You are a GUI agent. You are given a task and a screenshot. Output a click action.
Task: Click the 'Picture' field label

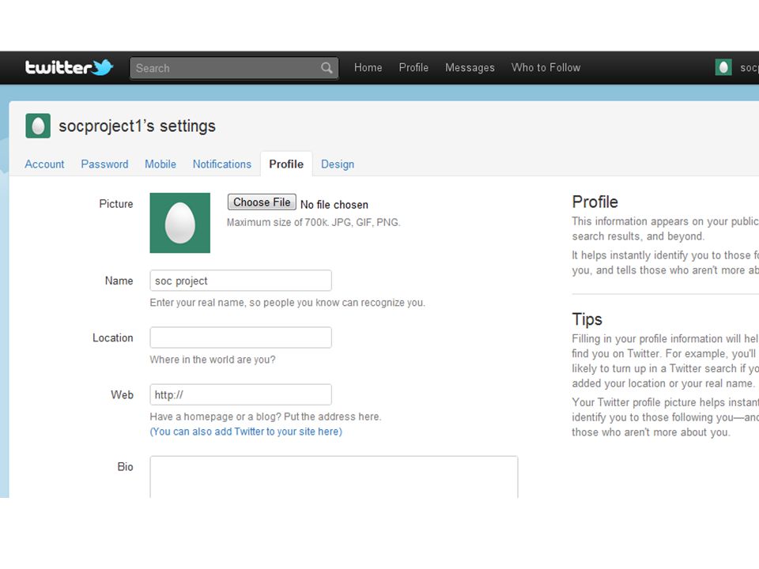[116, 204]
